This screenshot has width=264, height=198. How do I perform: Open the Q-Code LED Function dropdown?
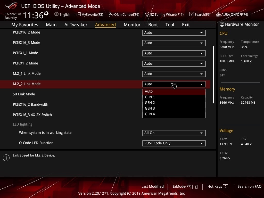pos(174,143)
